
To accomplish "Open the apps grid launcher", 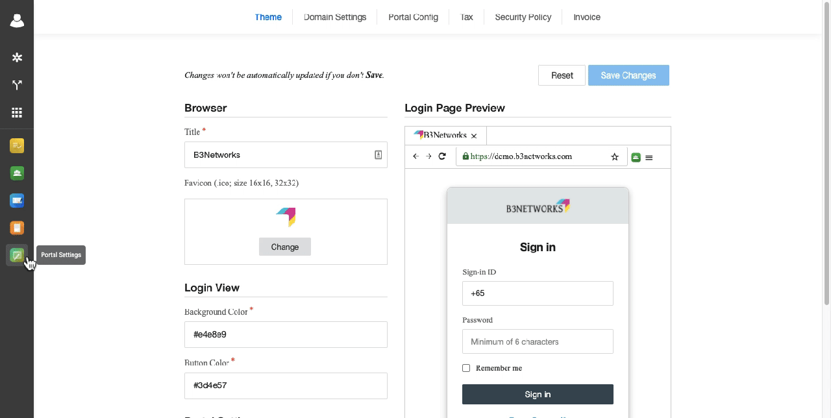I will pos(17,113).
